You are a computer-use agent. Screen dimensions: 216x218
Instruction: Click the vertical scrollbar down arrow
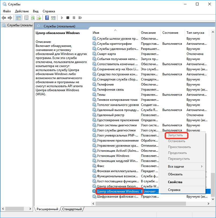(213, 199)
